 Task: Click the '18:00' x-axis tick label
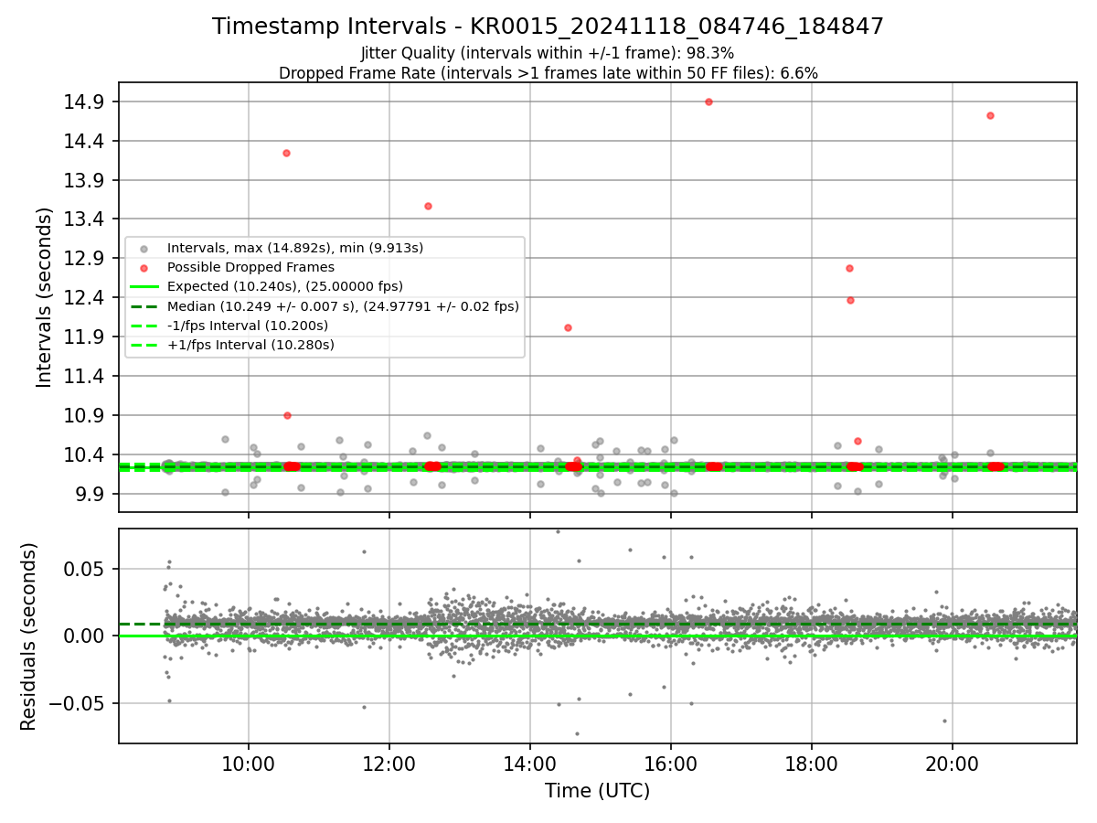pyautogui.click(x=812, y=764)
